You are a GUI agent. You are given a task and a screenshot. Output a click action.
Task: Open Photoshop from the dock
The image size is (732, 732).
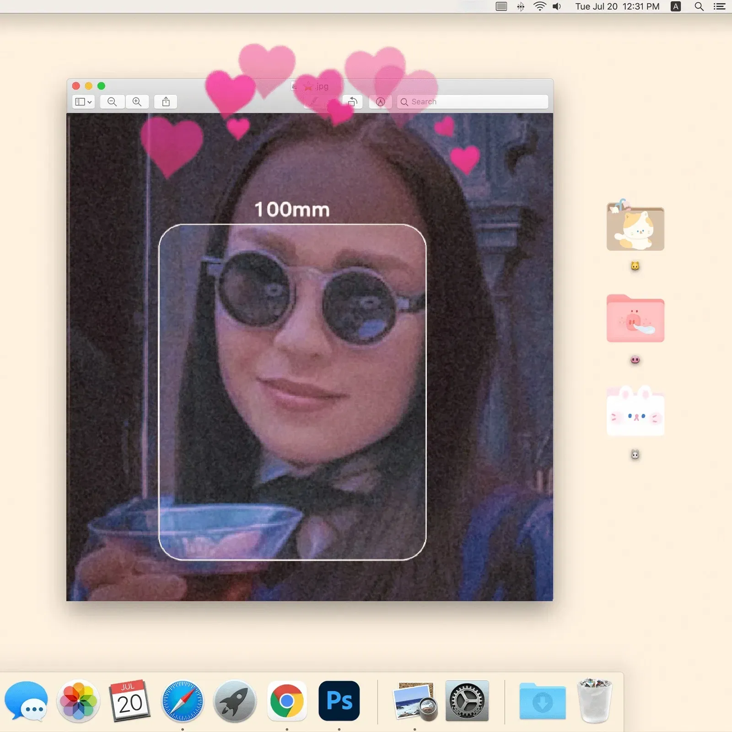point(339,700)
